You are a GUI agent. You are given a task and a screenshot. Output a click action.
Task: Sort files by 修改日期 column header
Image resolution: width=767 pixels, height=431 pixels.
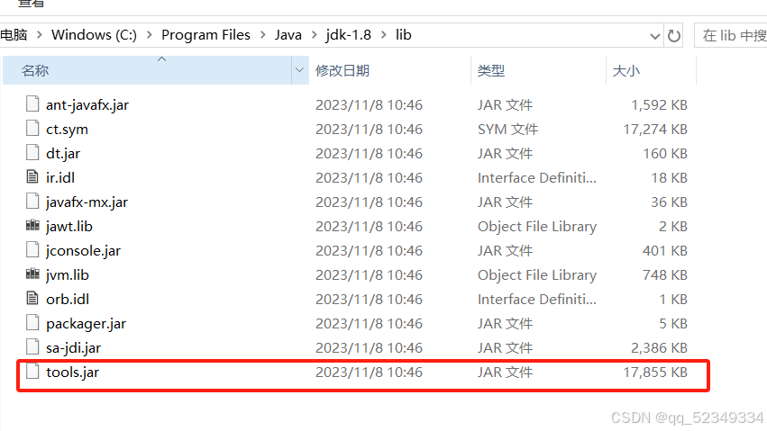(x=390, y=70)
